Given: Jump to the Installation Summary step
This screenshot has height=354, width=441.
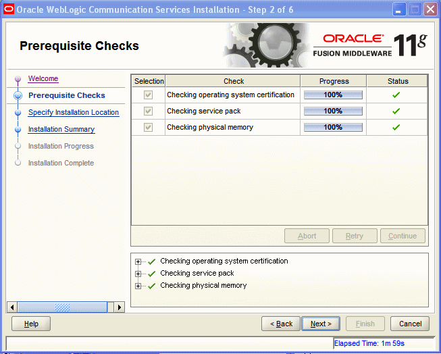Looking at the screenshot, I should tap(61, 129).
